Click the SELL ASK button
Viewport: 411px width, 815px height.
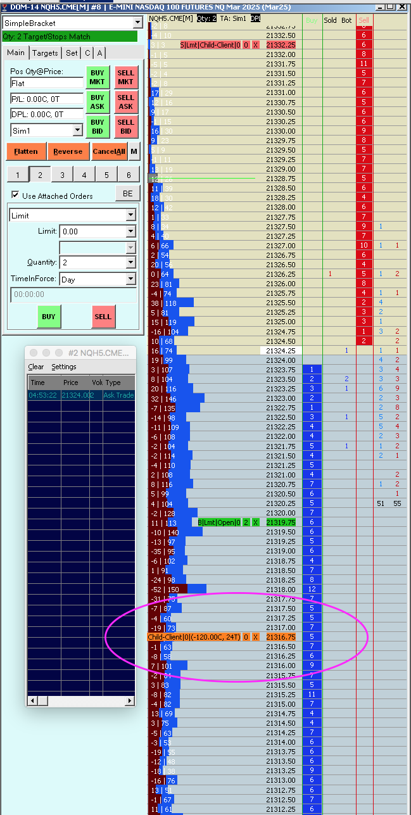tap(126, 102)
